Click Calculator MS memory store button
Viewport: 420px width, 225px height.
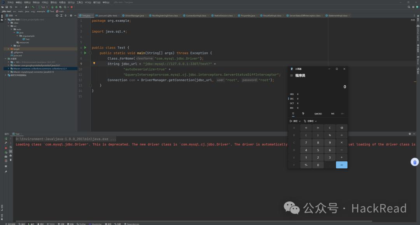pos(332,114)
